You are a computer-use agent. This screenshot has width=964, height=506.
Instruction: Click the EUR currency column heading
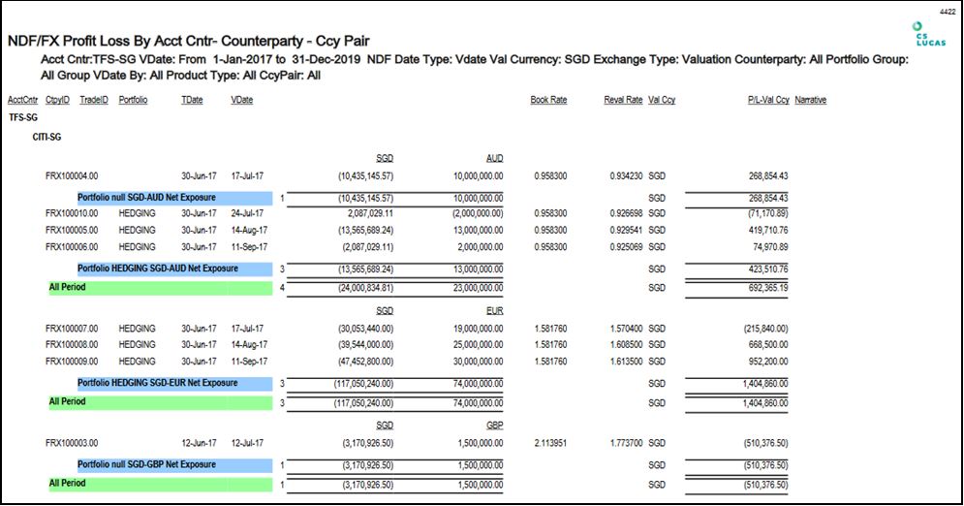(493, 311)
